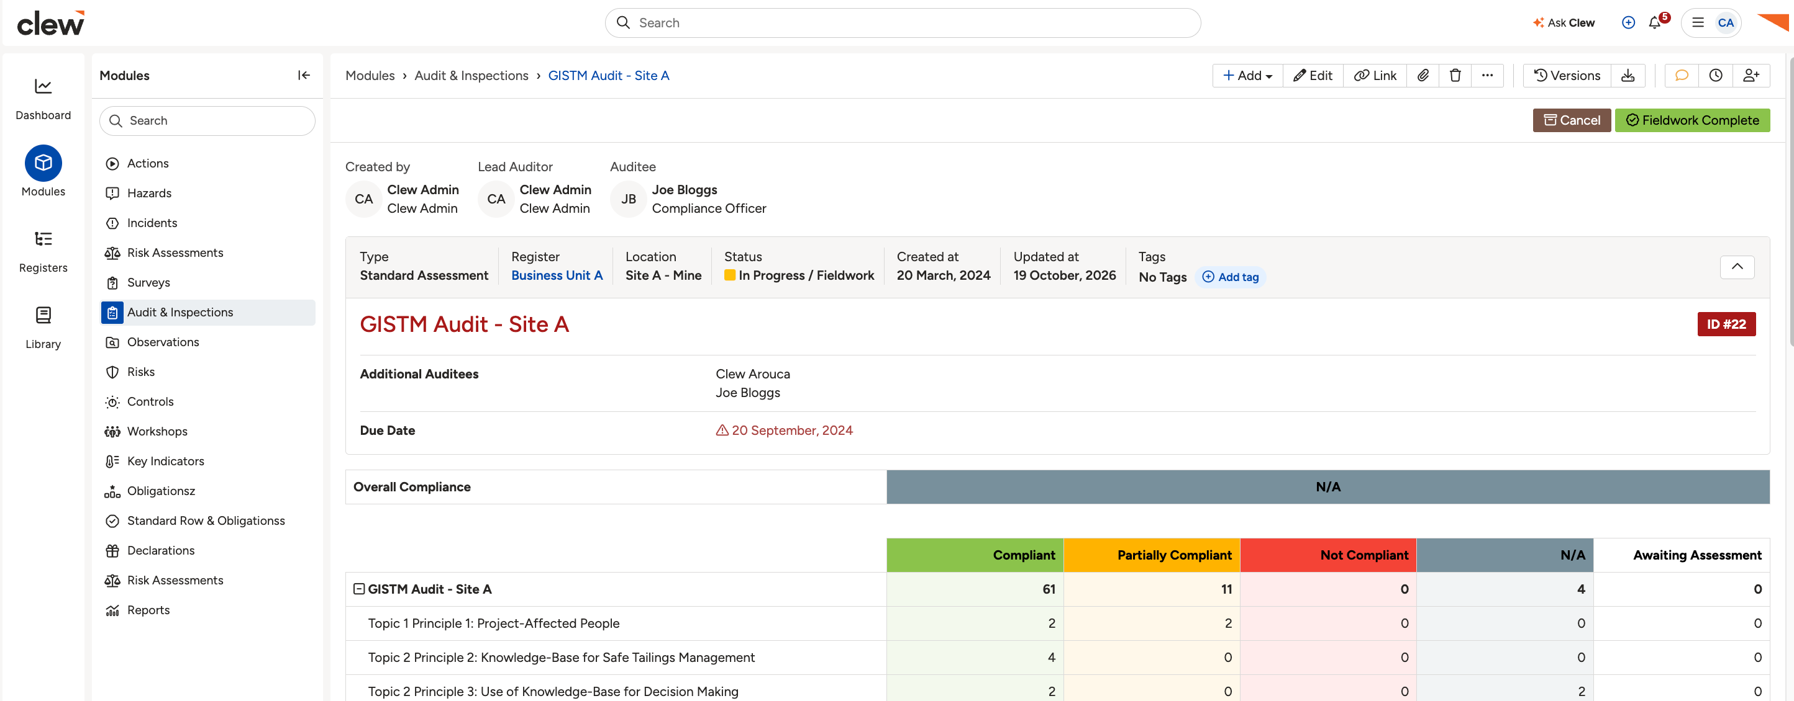Viewport: 1794px width, 701px height.
Task: Open the comments speech bubble icon
Action: (1681, 75)
